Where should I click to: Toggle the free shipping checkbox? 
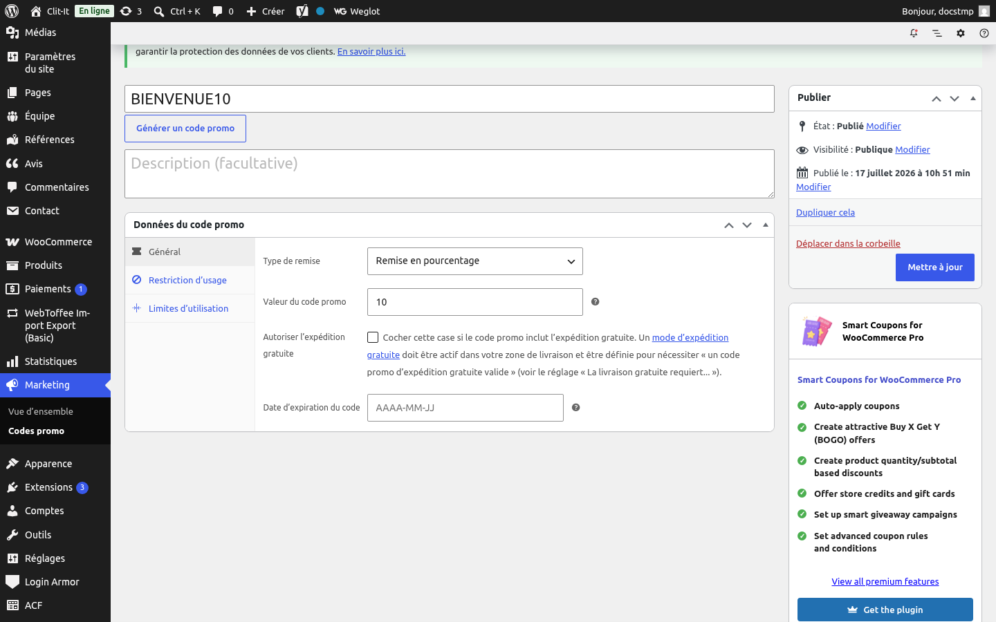tap(373, 337)
